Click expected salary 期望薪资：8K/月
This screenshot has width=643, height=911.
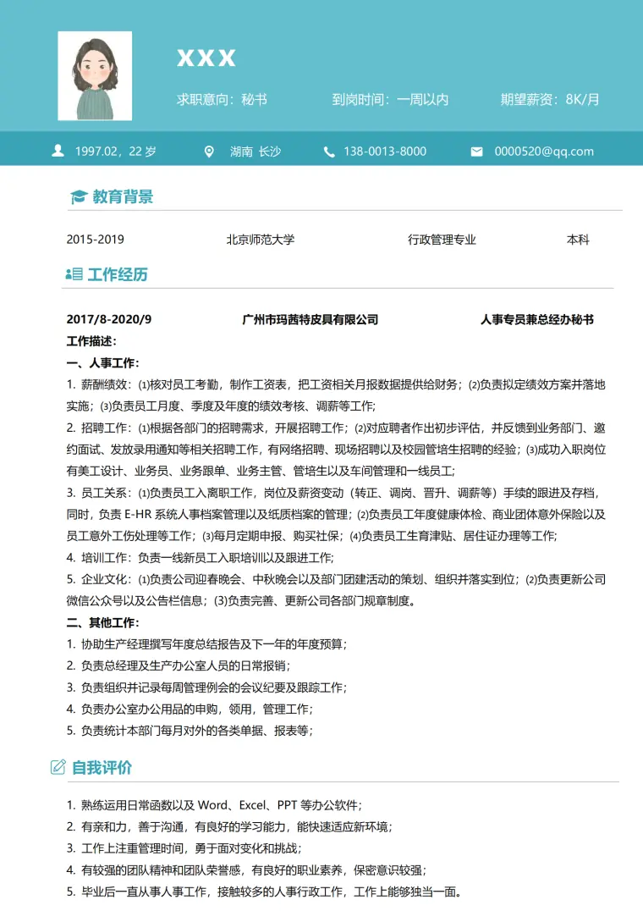pyautogui.click(x=550, y=99)
